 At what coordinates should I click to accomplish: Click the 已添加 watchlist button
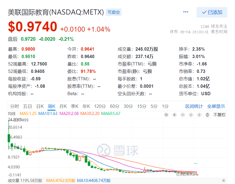(212, 12)
